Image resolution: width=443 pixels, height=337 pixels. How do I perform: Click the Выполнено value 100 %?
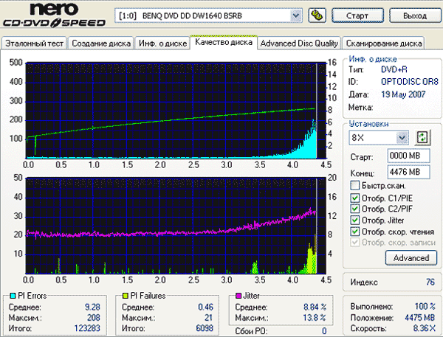click(x=425, y=306)
